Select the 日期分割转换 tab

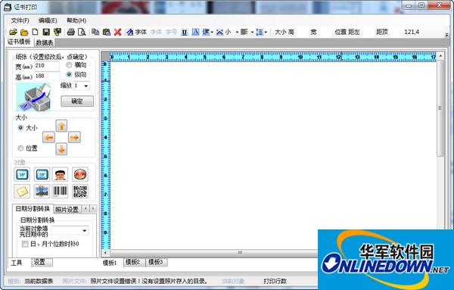pyautogui.click(x=33, y=208)
